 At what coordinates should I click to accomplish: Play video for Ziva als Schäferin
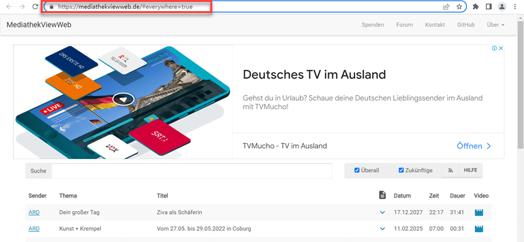pos(479,213)
